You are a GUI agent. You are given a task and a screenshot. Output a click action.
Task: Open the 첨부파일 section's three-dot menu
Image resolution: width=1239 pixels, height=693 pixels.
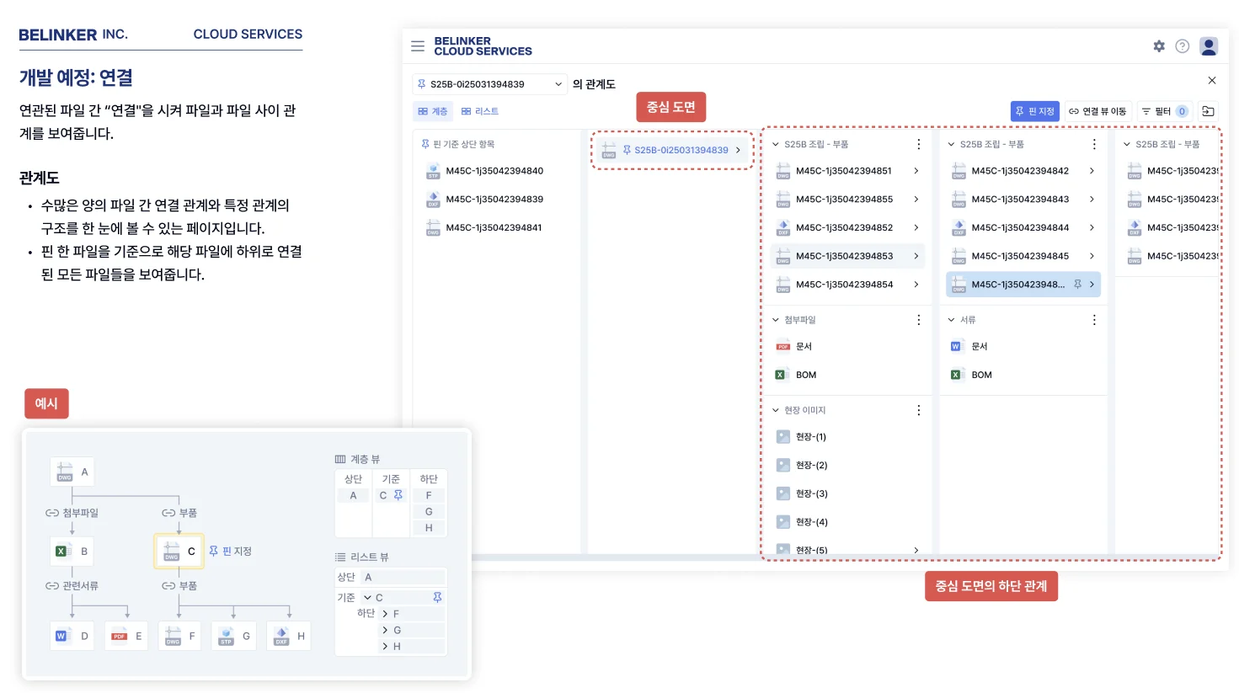(918, 320)
